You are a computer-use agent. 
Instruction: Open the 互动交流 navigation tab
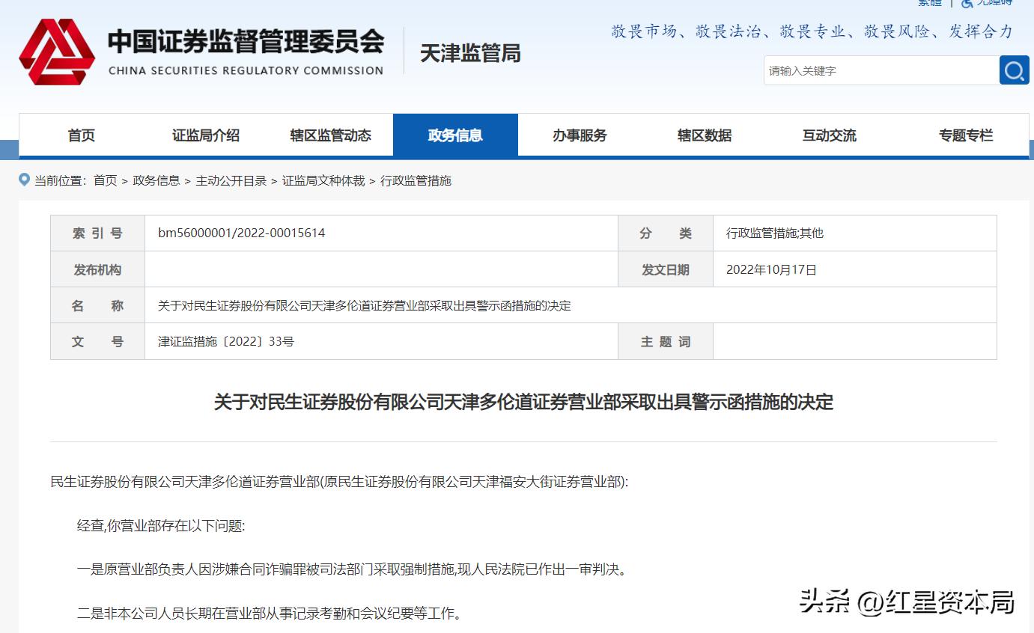[829, 135]
